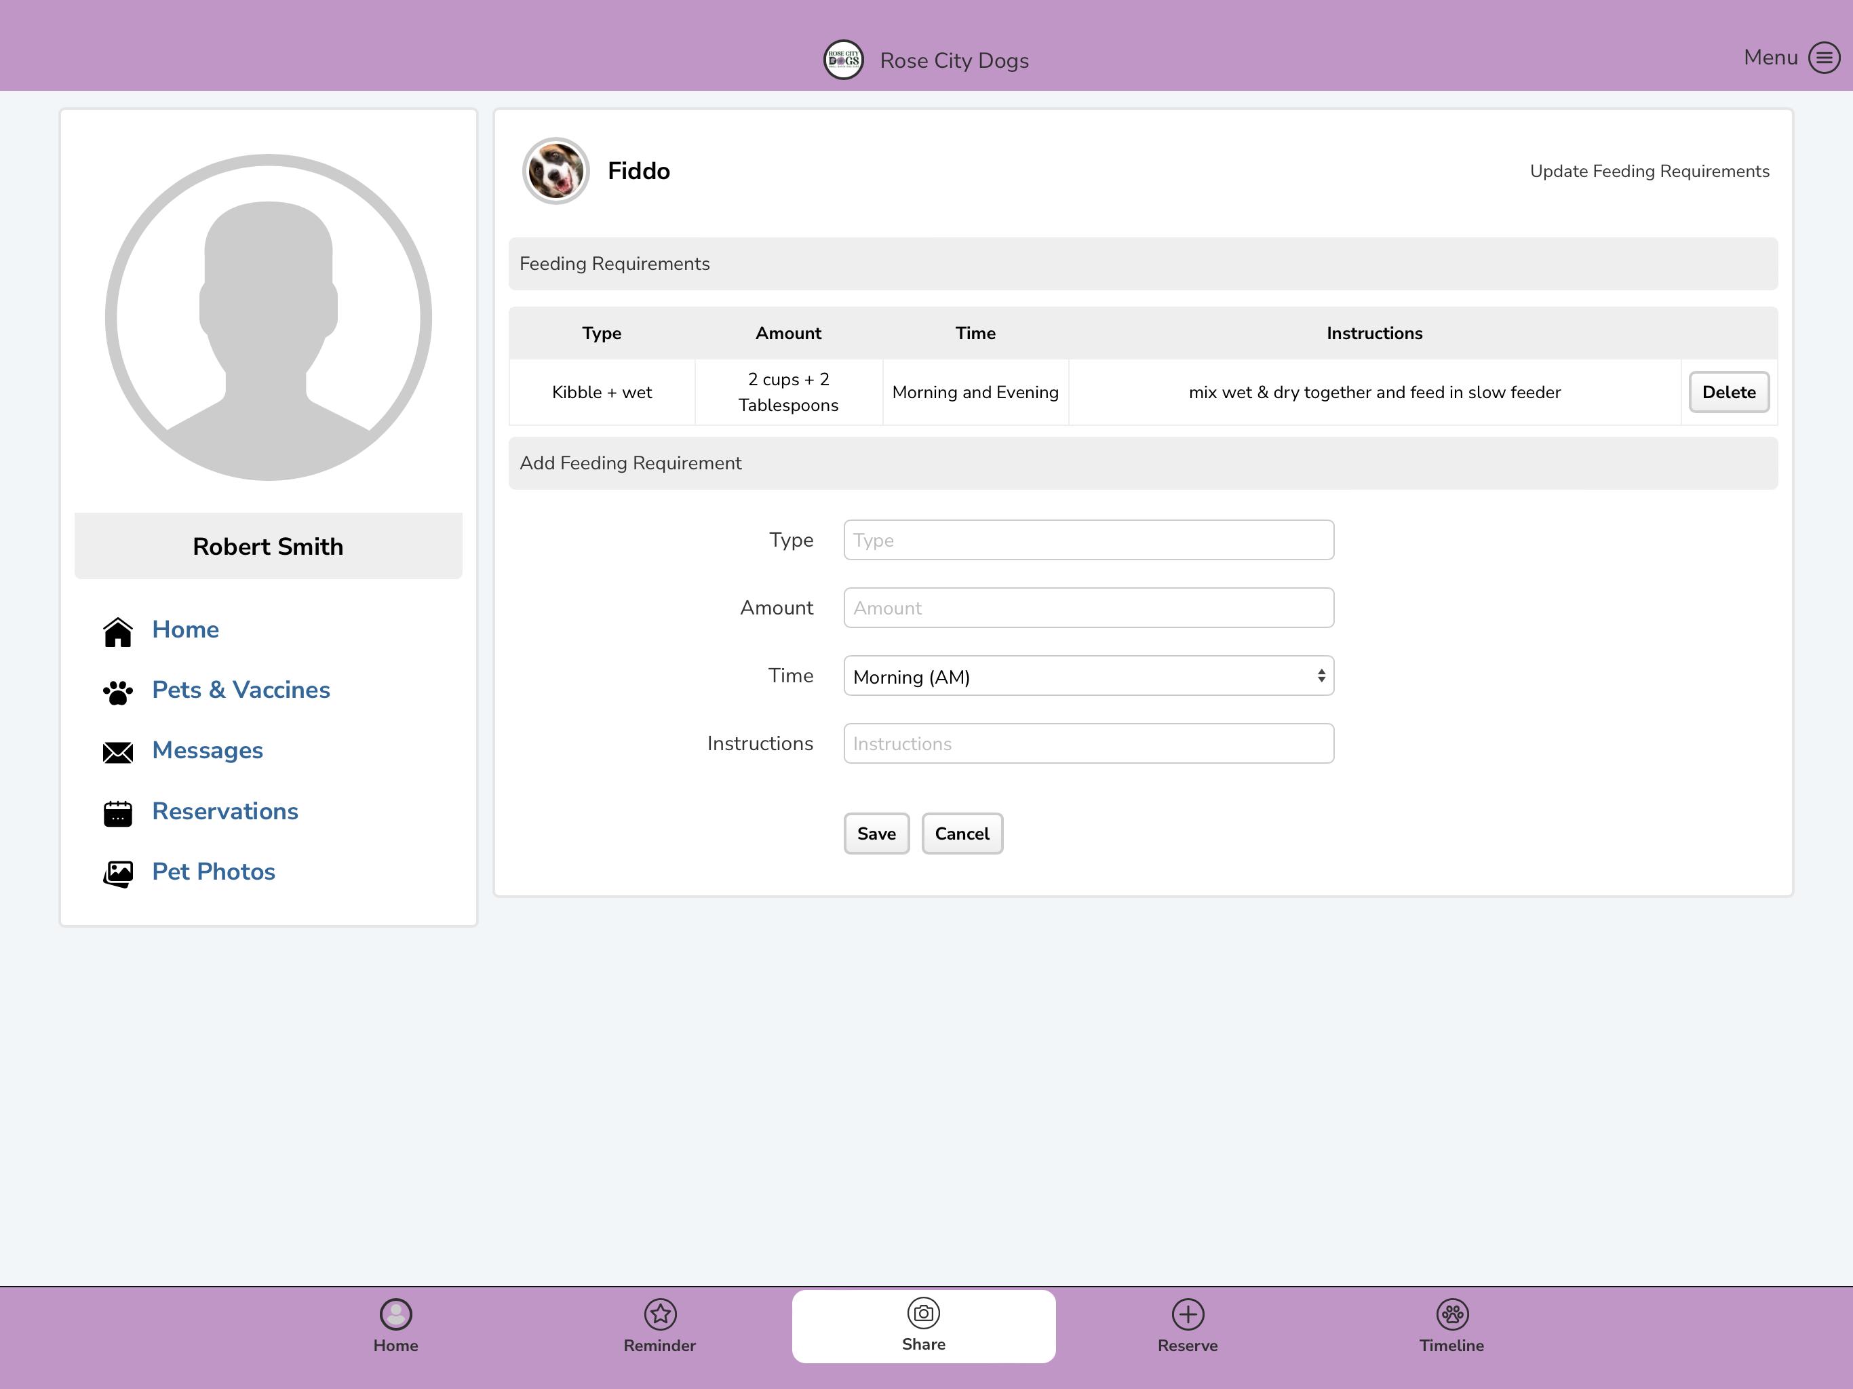Screen dimensions: 1853x1389
Task: Open the Pet Photos link
Action: coord(214,872)
